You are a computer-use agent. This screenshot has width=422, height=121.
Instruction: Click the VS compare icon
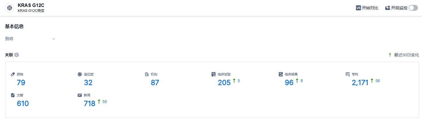click(x=359, y=8)
